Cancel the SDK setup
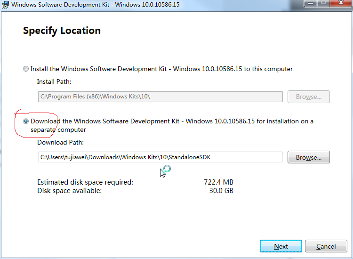The width and height of the screenshot is (353, 259). (x=326, y=246)
